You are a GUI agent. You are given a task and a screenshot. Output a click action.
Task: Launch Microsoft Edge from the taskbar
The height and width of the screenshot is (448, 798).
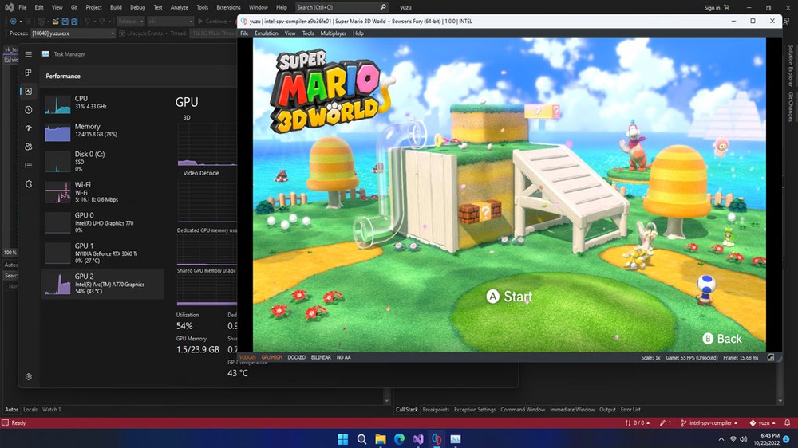point(399,439)
